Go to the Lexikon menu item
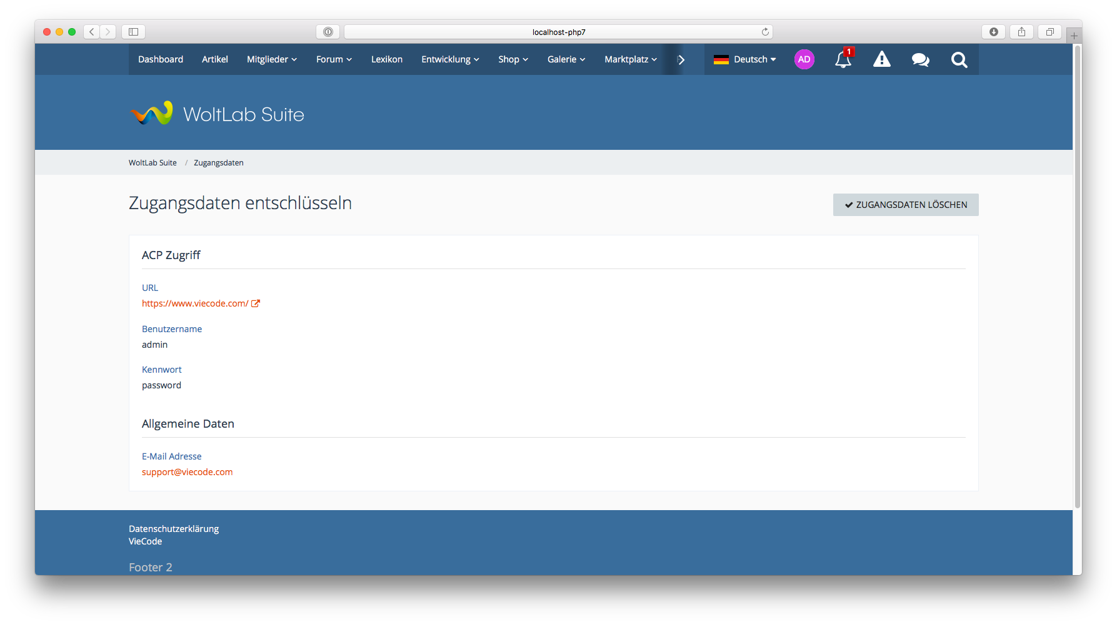This screenshot has height=625, width=1117. pyautogui.click(x=386, y=60)
